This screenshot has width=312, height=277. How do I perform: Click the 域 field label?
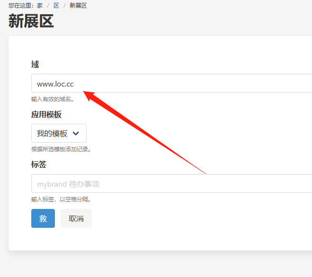coord(35,64)
